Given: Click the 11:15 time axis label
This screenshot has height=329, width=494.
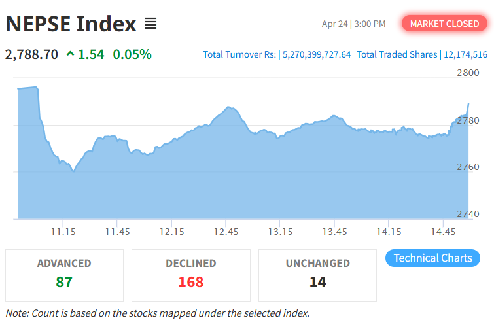Looking at the screenshot, I should (x=63, y=232).
